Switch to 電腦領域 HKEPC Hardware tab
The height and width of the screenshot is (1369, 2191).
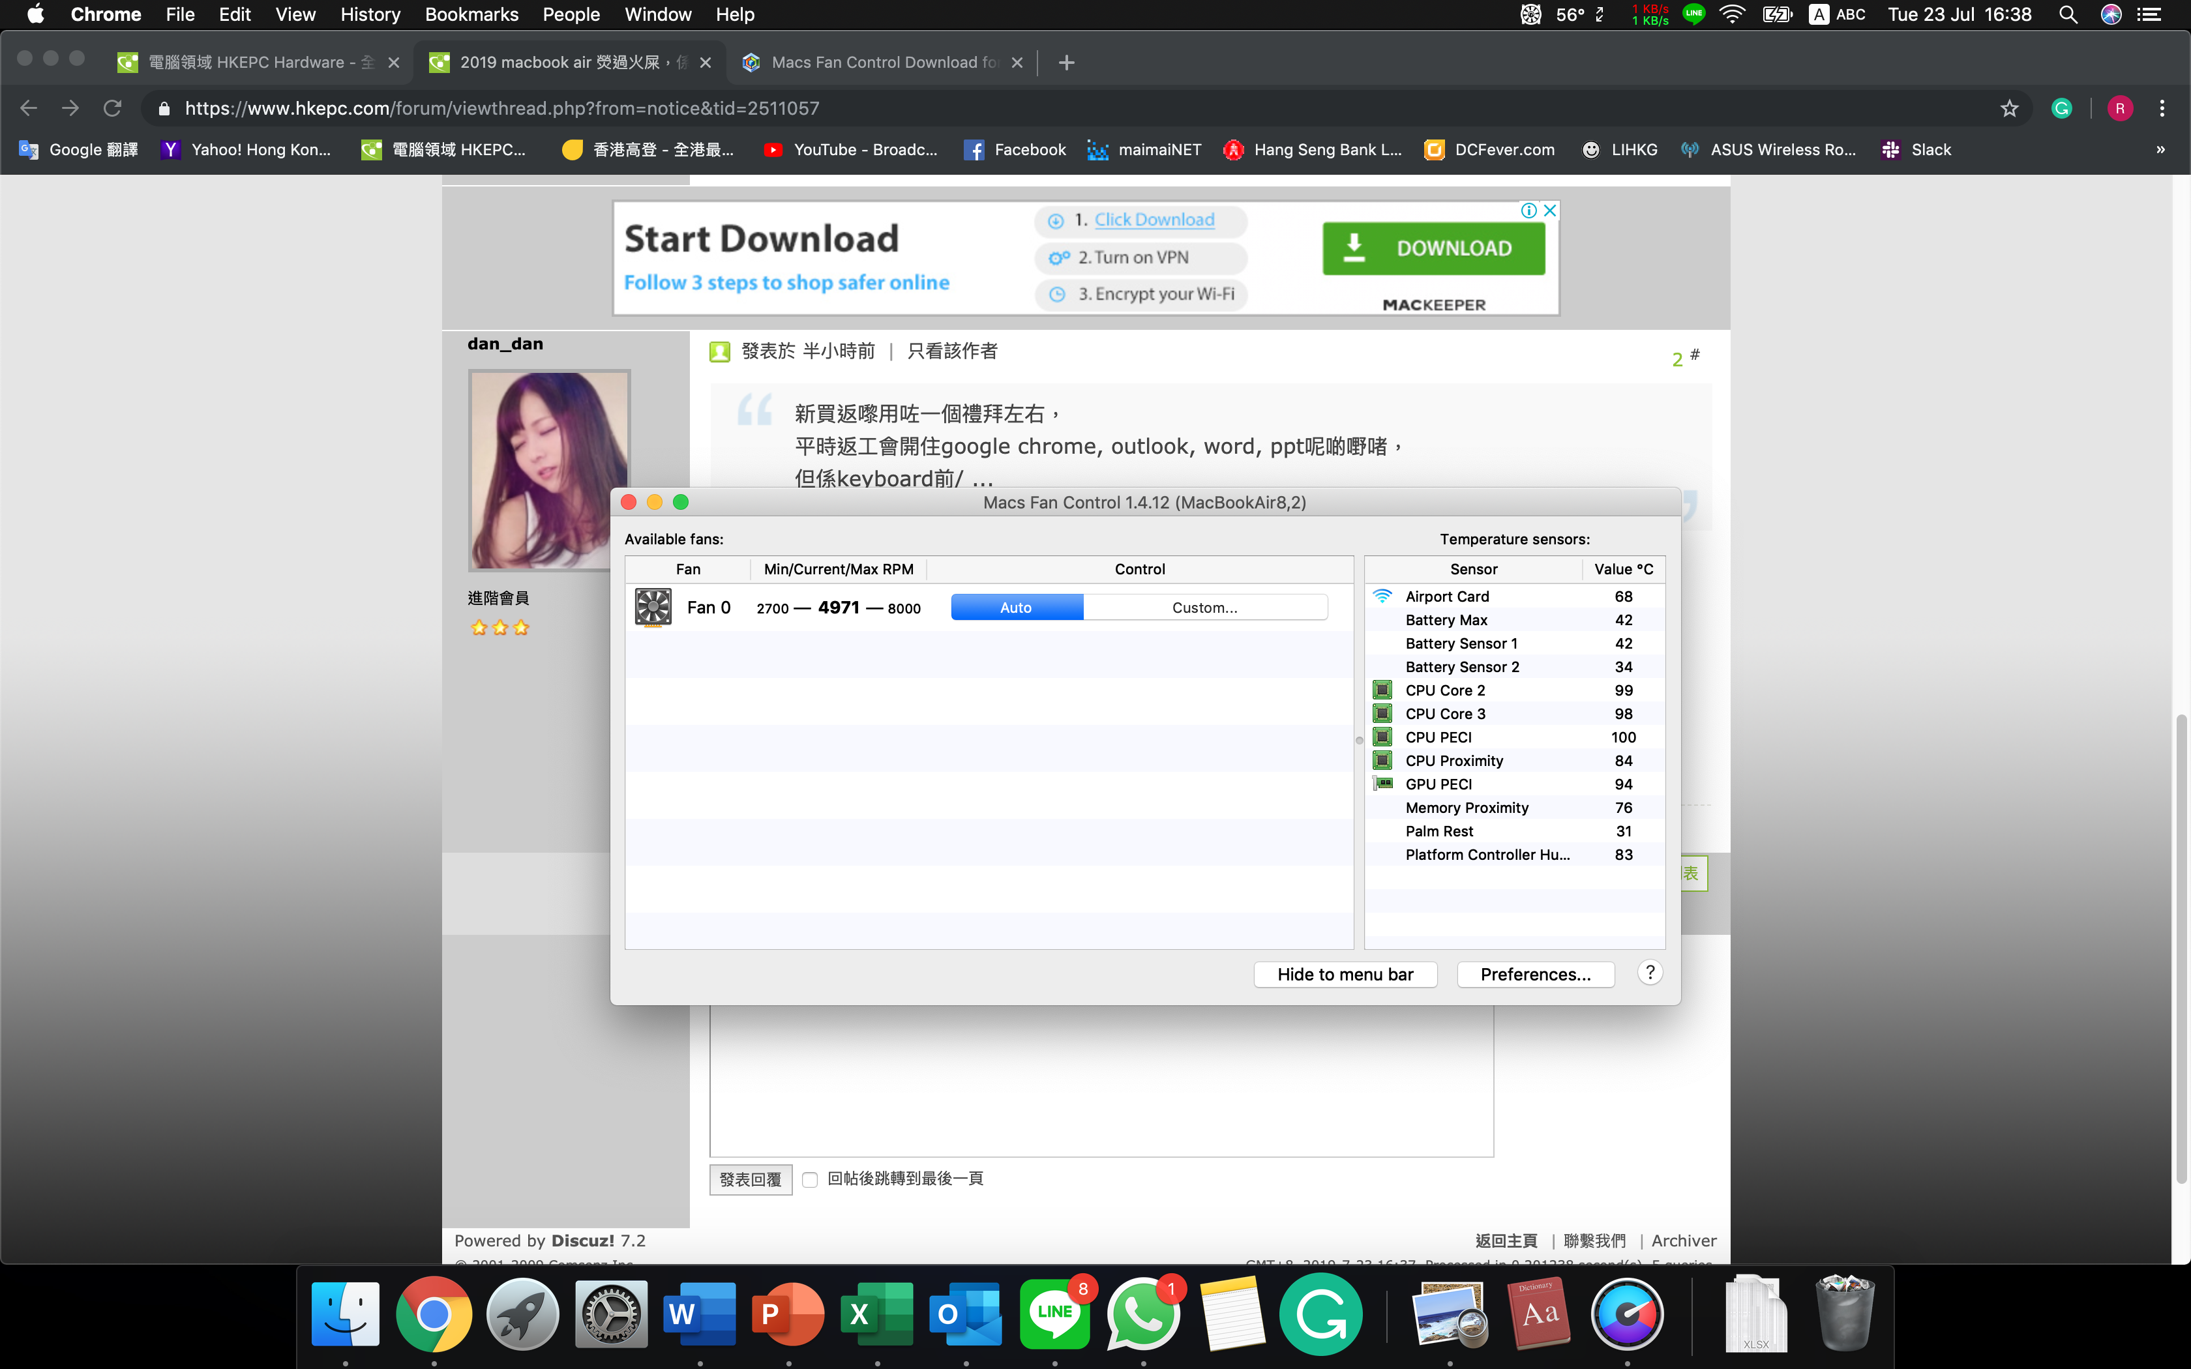258,61
